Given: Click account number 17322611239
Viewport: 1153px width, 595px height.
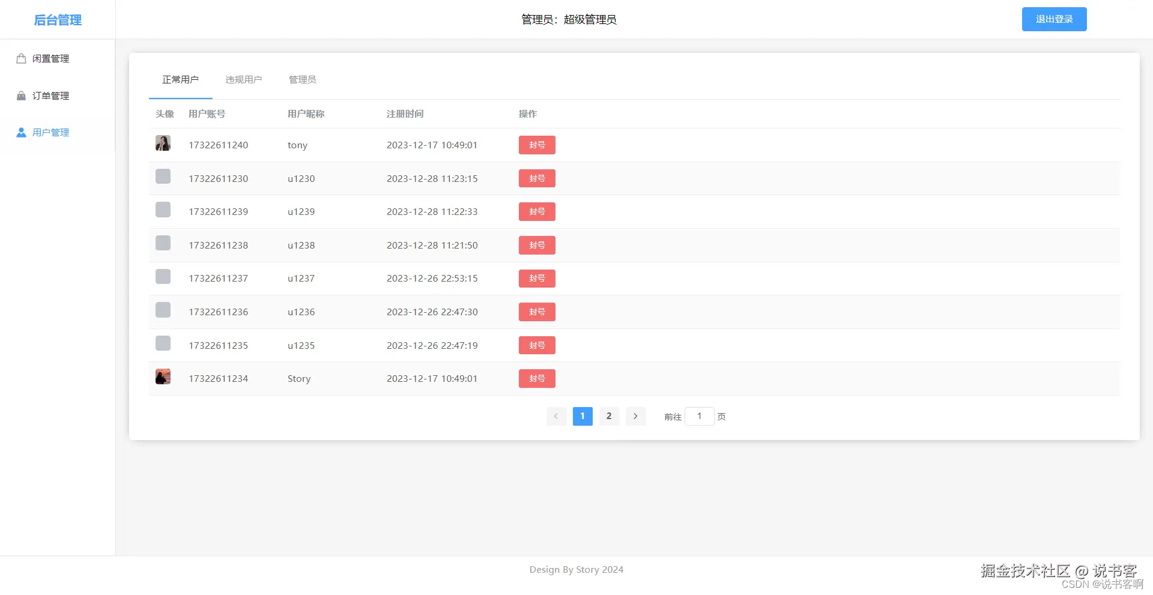Looking at the screenshot, I should [x=219, y=211].
